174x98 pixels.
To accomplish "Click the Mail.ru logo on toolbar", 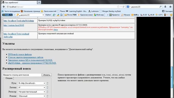I will click(x=7, y=15).
